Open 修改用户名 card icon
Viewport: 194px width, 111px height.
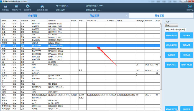(17, 6)
